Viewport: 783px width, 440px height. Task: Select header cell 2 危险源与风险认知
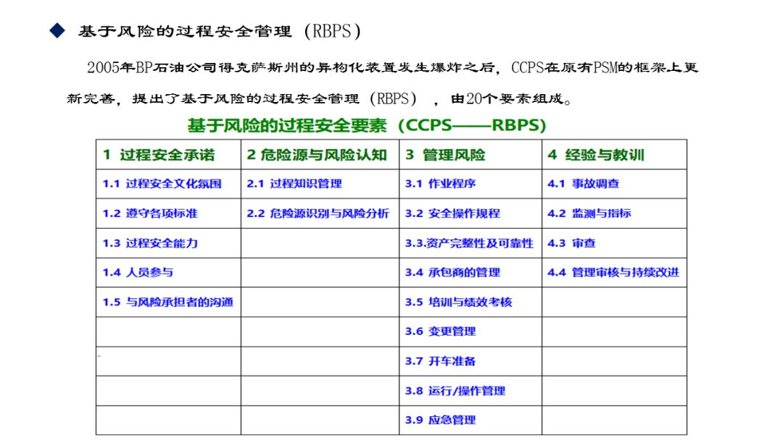[x=320, y=154]
